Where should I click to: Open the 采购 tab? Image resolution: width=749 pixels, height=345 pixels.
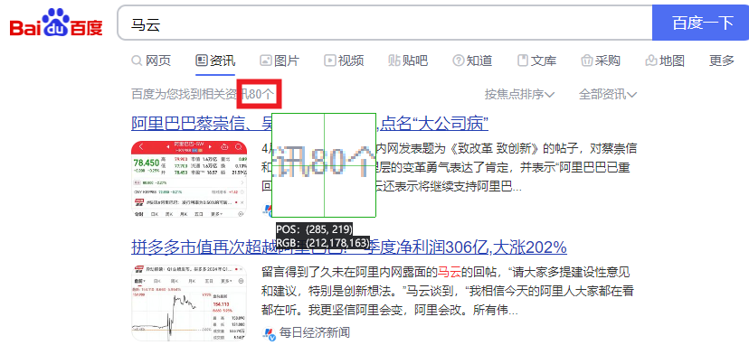point(601,61)
